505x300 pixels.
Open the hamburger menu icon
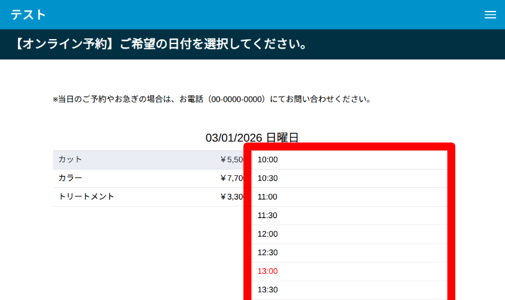click(490, 15)
